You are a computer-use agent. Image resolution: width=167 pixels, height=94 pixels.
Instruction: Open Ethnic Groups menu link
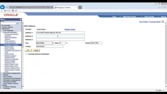point(9,54)
